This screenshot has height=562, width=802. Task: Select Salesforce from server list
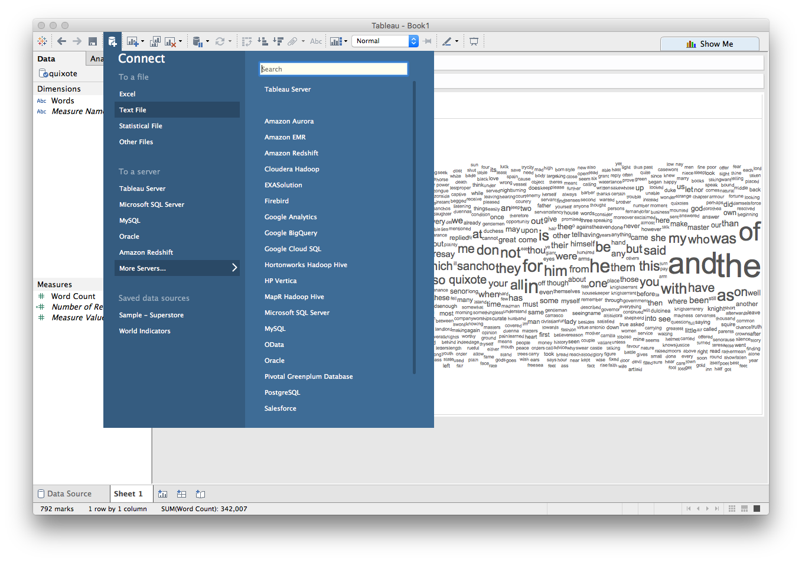[x=281, y=408]
